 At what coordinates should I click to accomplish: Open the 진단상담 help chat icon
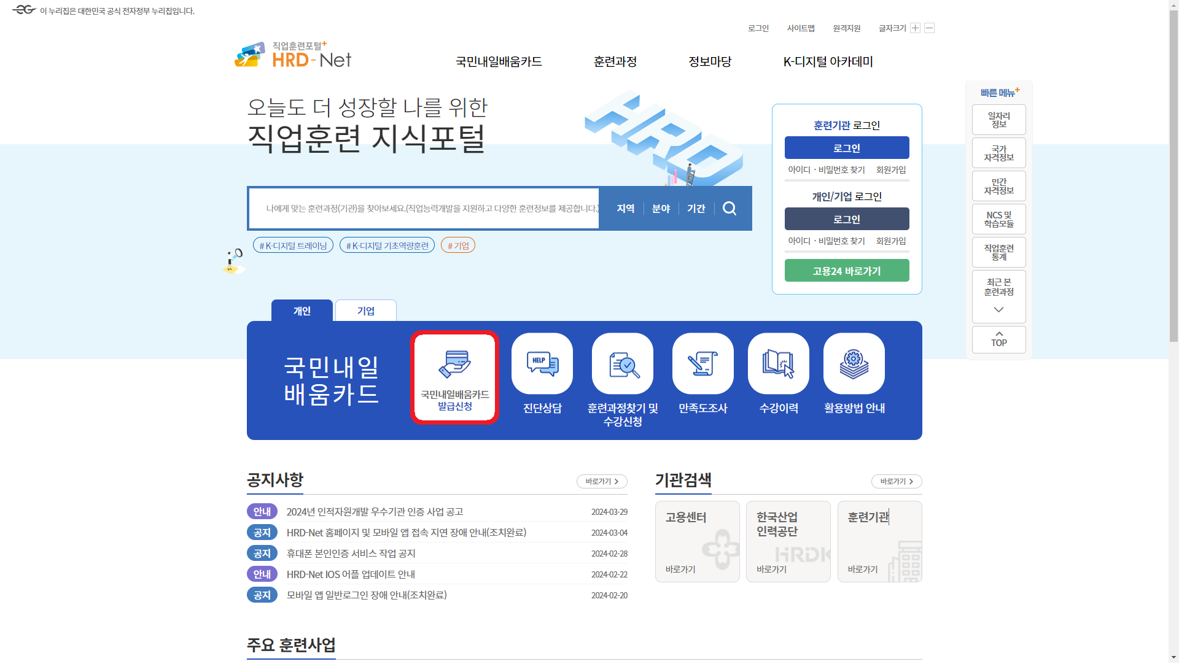(x=542, y=364)
